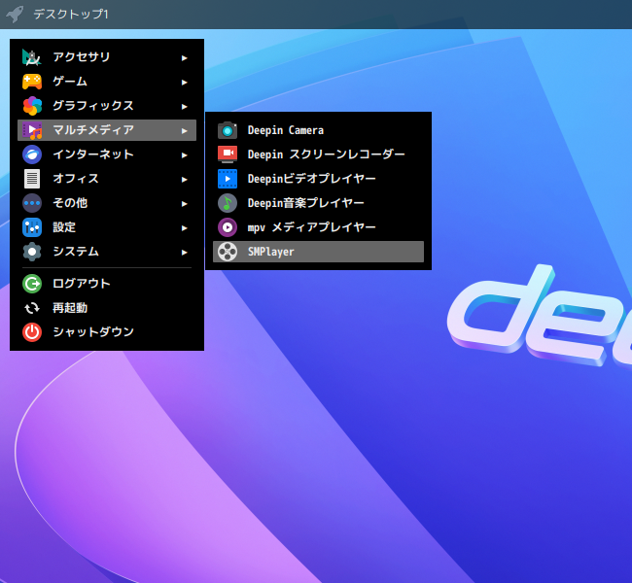Click the アクセサリ category icon
This screenshot has height=583, width=632.
click(x=32, y=57)
